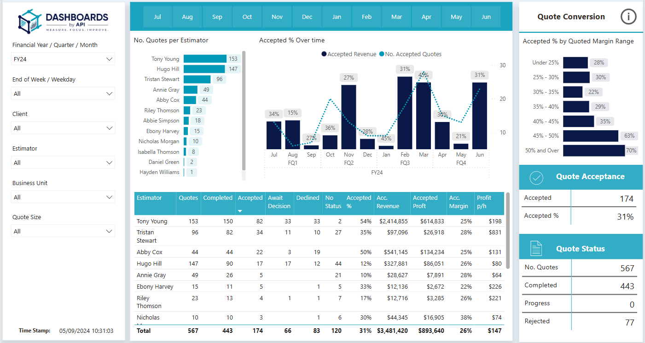This screenshot has width=645, height=343.
Task: Click the Dashboards by API logo
Action: pos(63,21)
